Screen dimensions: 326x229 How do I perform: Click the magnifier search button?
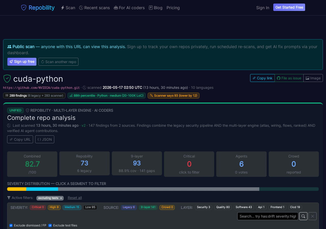(303, 216)
